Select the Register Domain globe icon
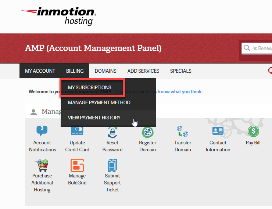 (148, 132)
